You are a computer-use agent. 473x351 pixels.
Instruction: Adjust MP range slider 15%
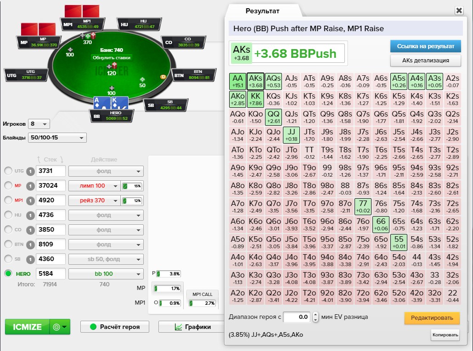(x=132, y=186)
